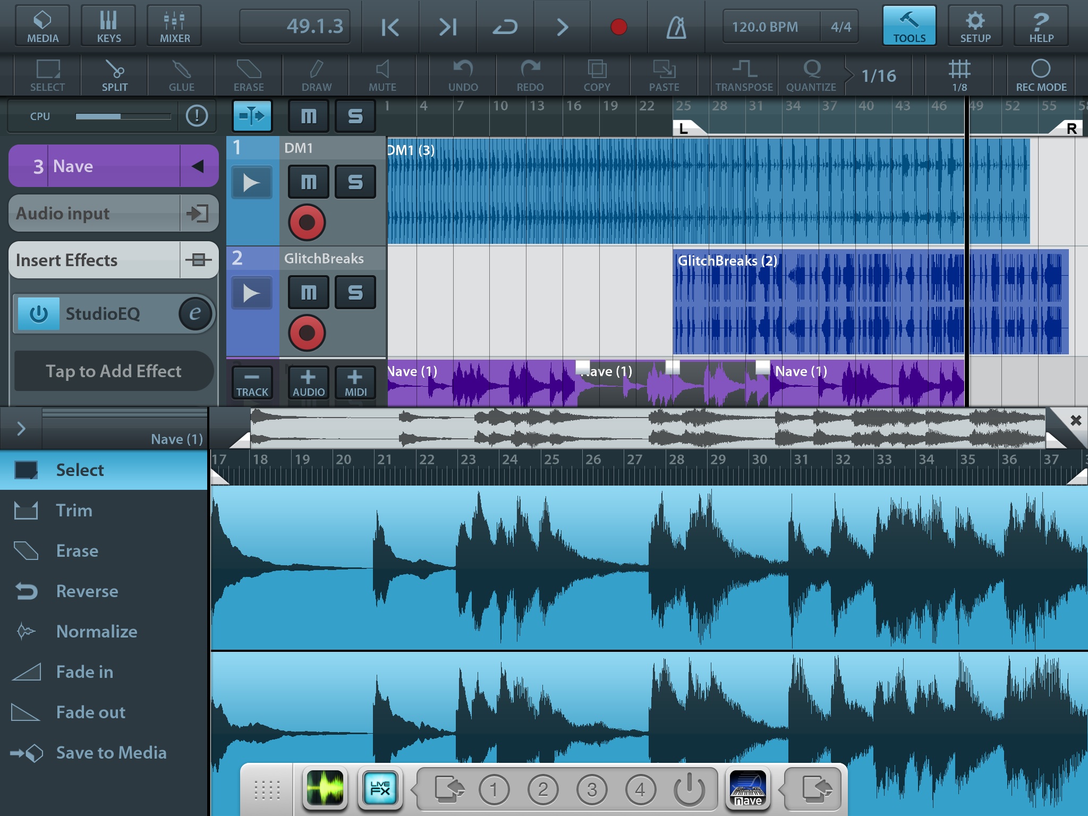Undo the last action
This screenshot has height=816, width=1088.
[463, 75]
